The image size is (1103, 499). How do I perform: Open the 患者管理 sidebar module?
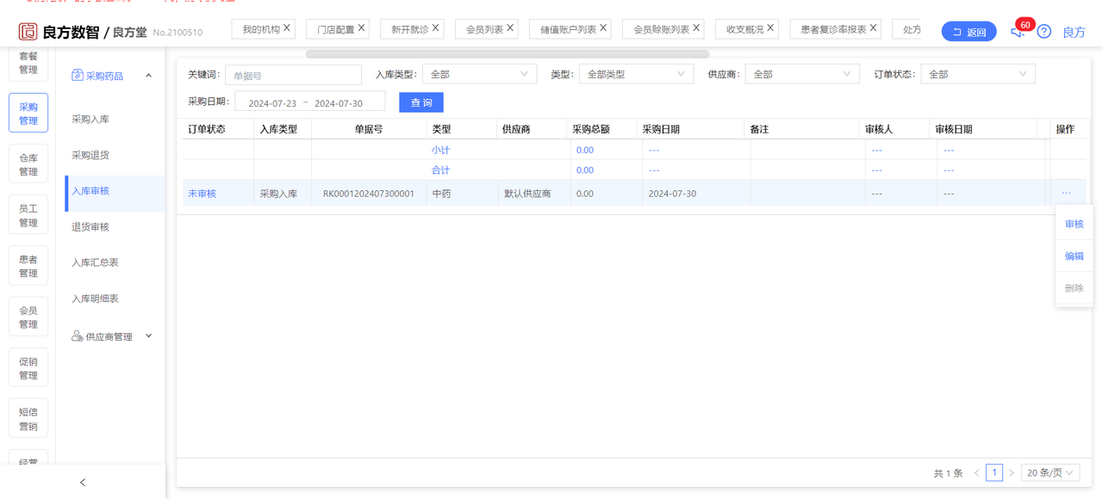[x=28, y=266]
